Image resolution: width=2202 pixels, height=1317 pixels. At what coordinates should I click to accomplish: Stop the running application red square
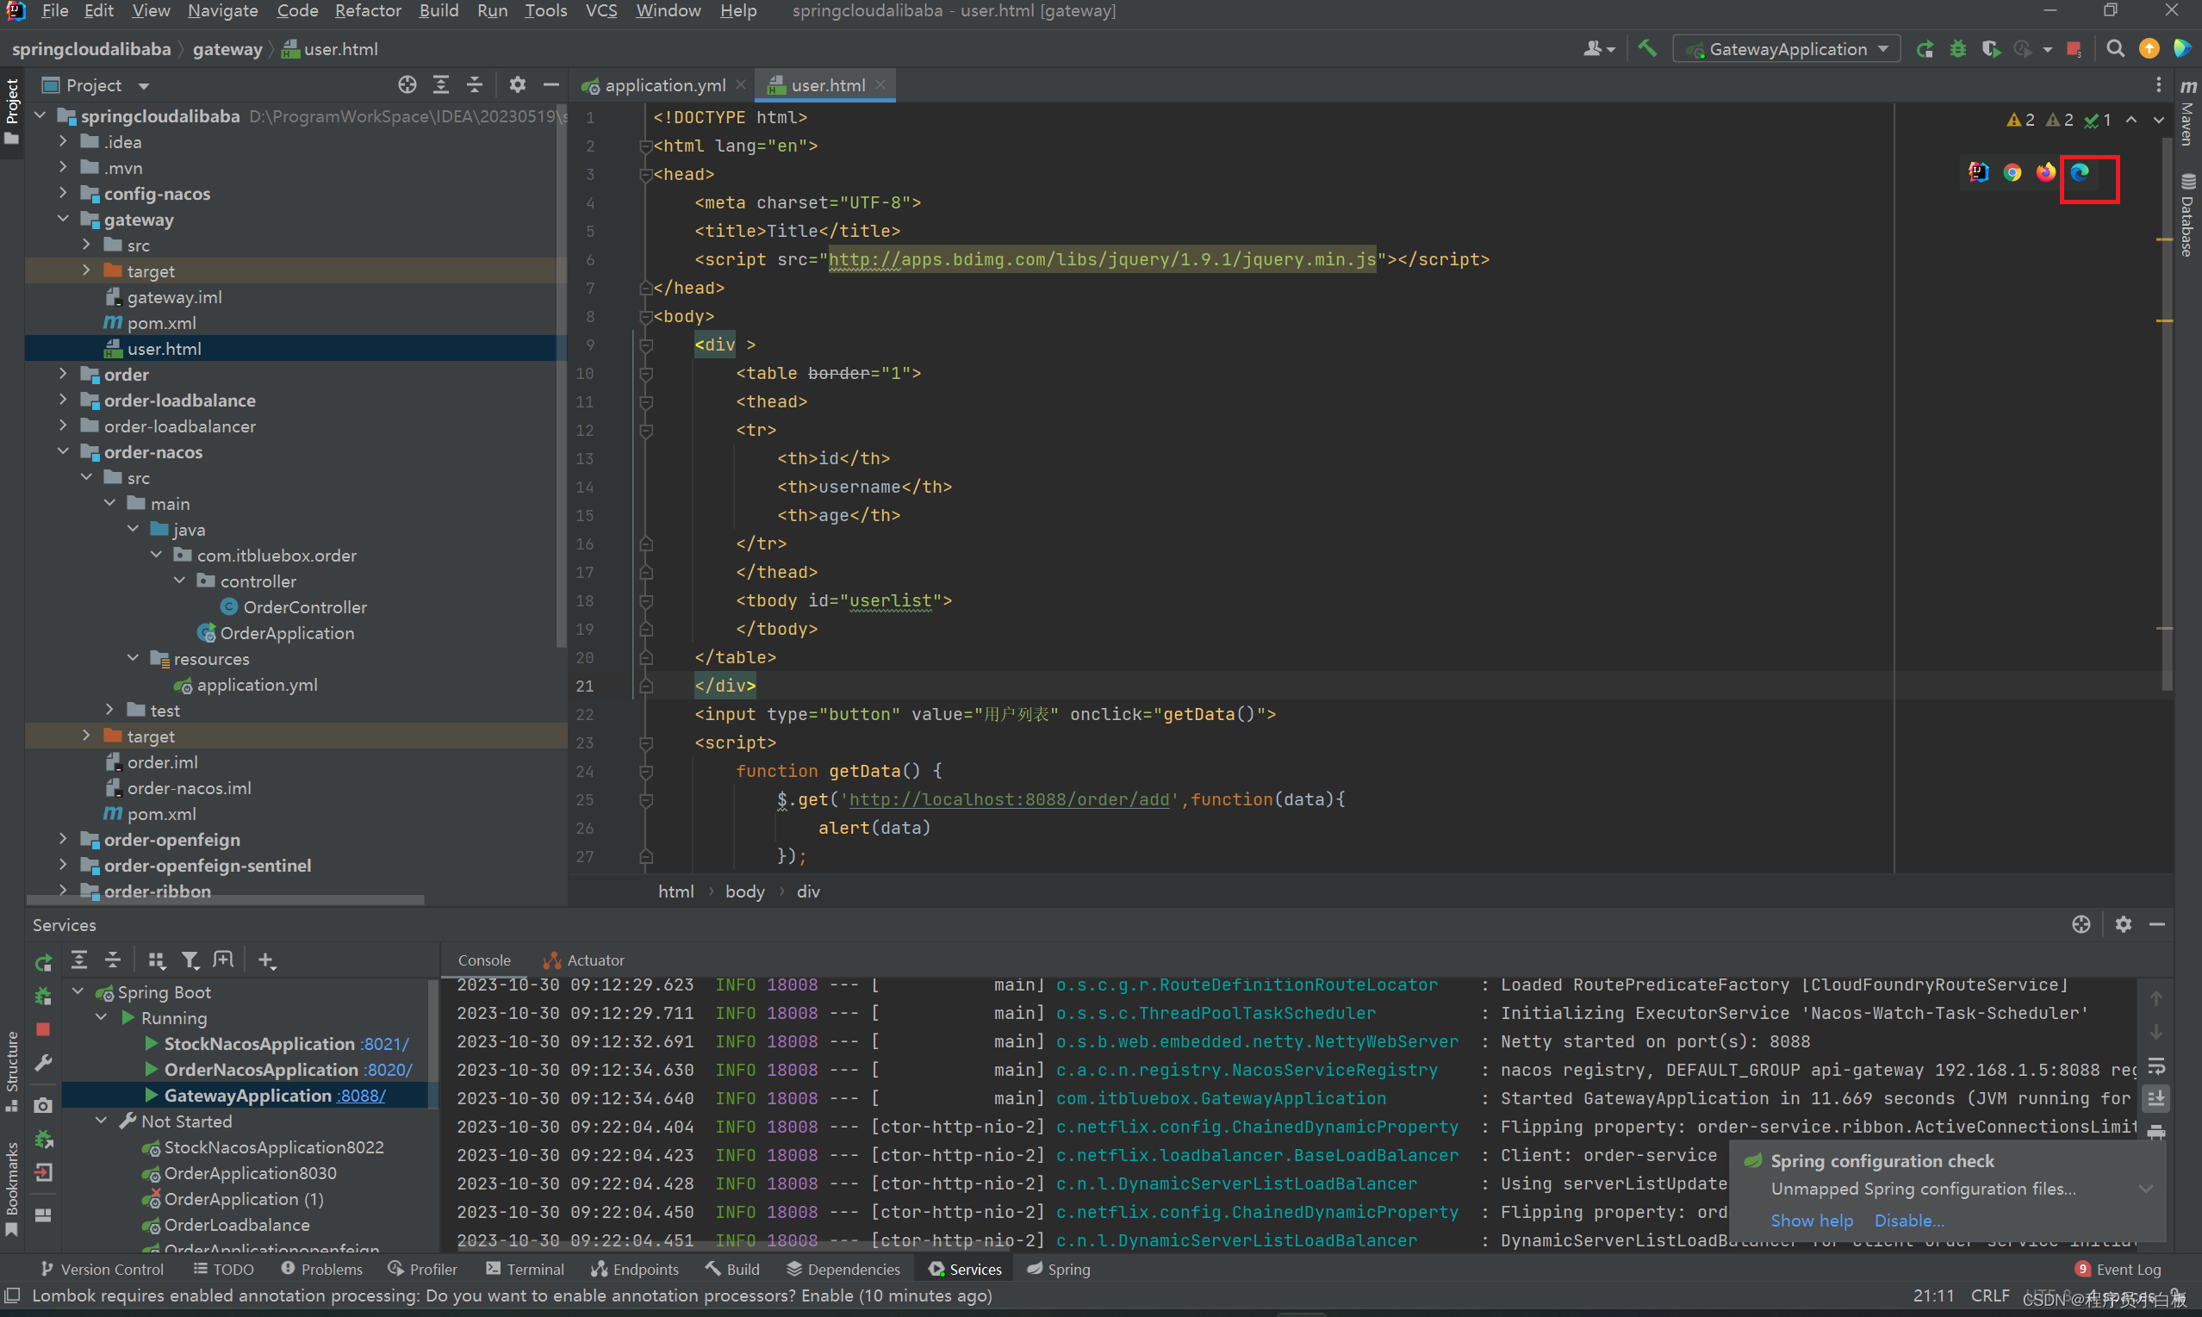(2073, 49)
